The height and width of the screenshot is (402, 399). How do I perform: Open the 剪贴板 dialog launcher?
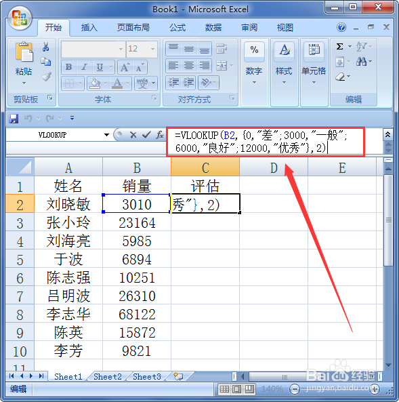tap(50, 98)
